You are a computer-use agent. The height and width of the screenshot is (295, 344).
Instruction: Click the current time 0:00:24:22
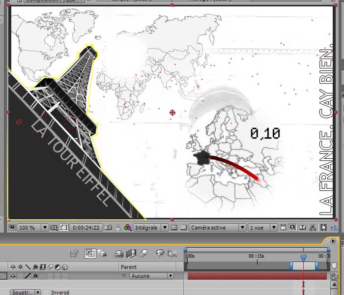click(86, 228)
